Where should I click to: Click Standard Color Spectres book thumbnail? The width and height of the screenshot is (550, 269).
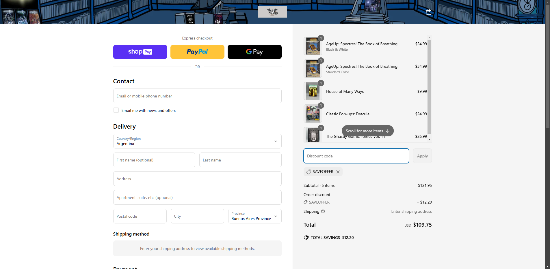click(x=313, y=69)
